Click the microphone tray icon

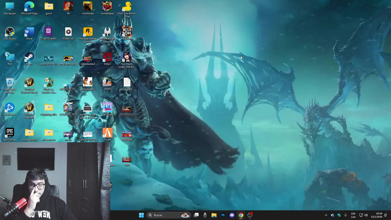(345, 215)
